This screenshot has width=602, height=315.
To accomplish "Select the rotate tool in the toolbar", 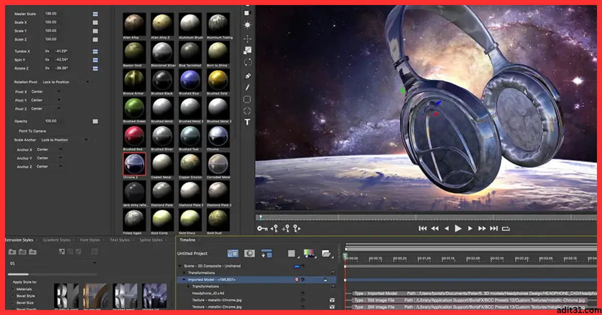I will pyautogui.click(x=247, y=62).
